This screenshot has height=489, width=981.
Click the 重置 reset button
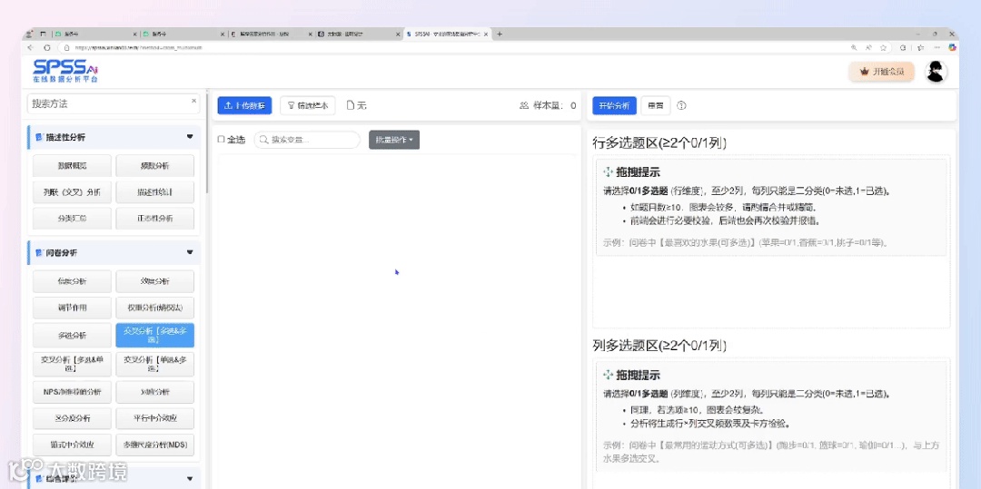coord(656,105)
